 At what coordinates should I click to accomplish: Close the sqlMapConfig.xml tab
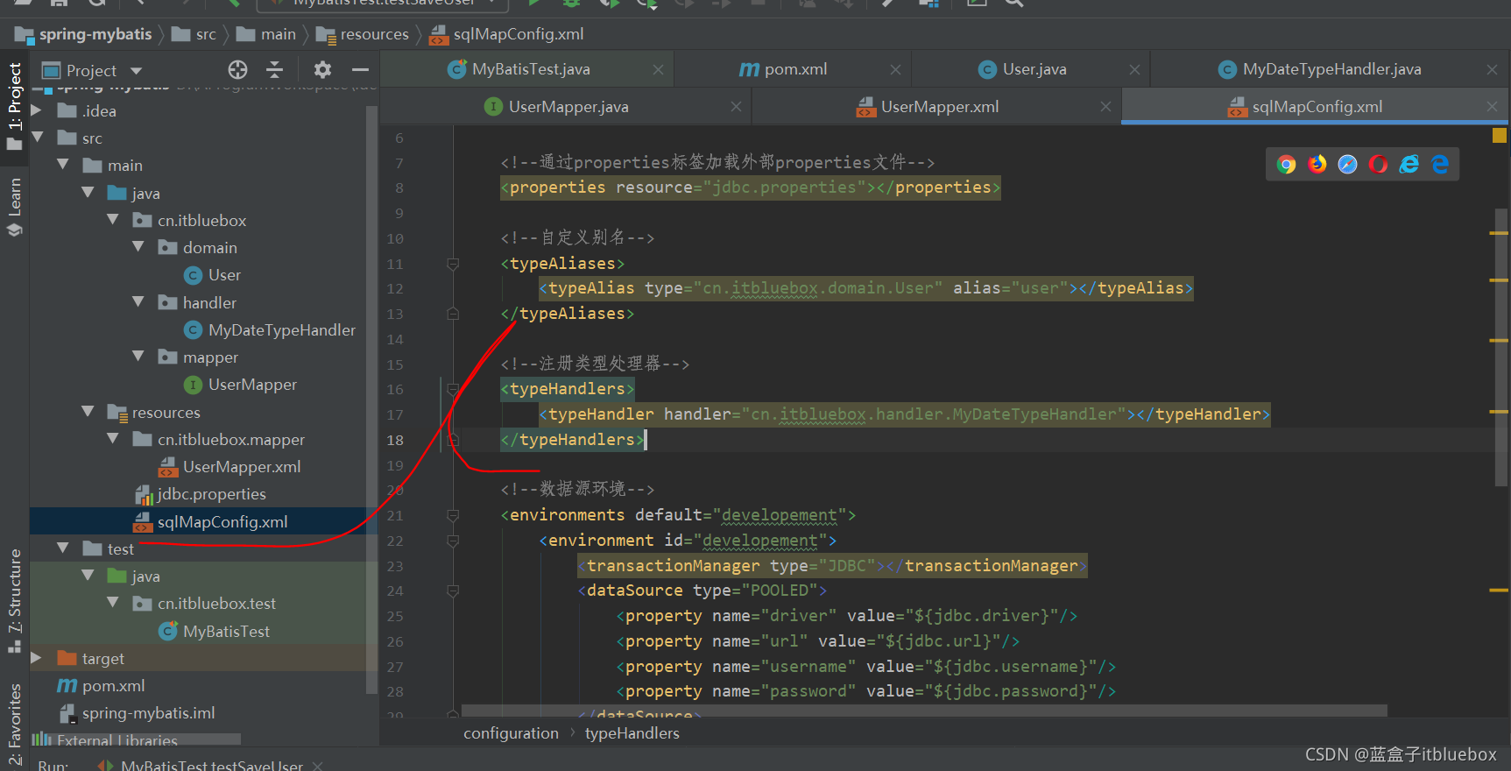[1492, 107]
